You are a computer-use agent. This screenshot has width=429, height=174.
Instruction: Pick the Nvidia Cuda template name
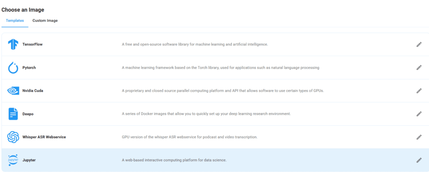[33, 91]
